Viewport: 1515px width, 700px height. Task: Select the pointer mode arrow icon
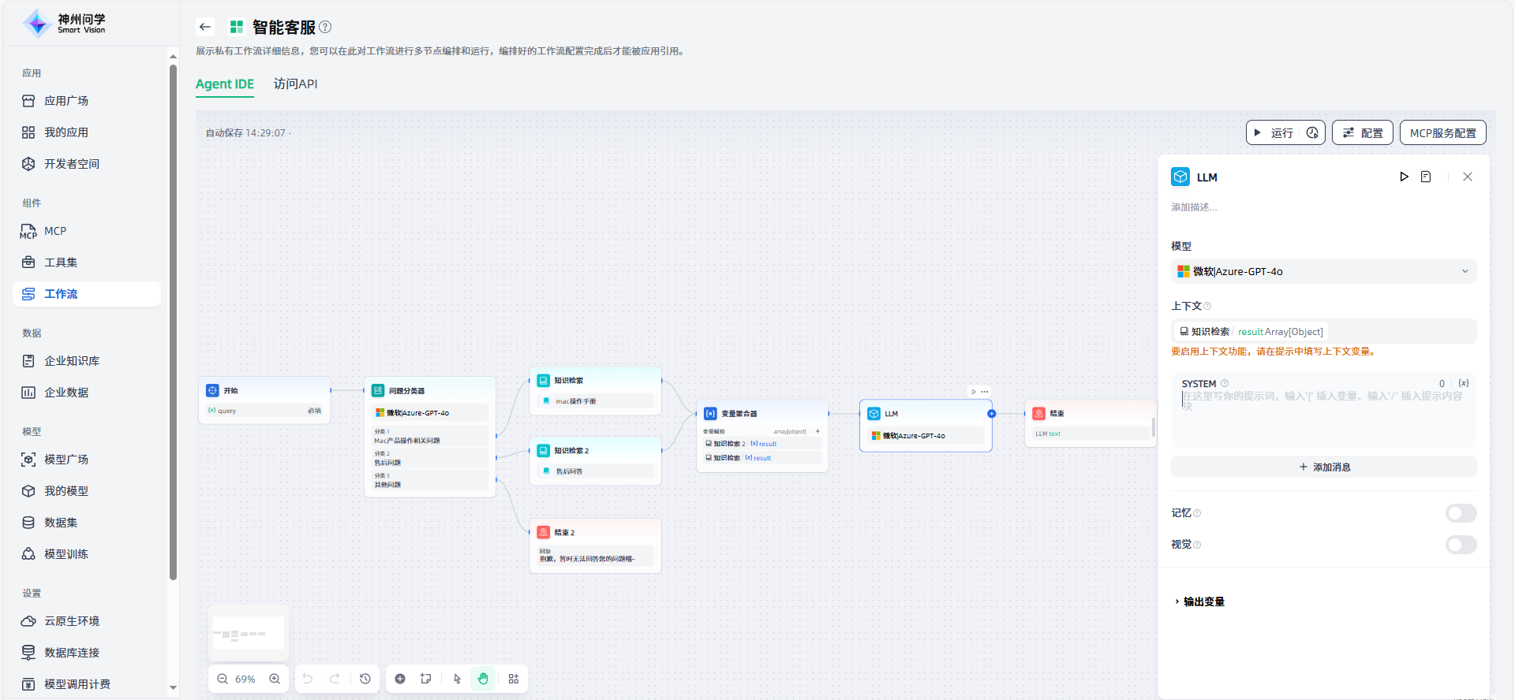(457, 679)
